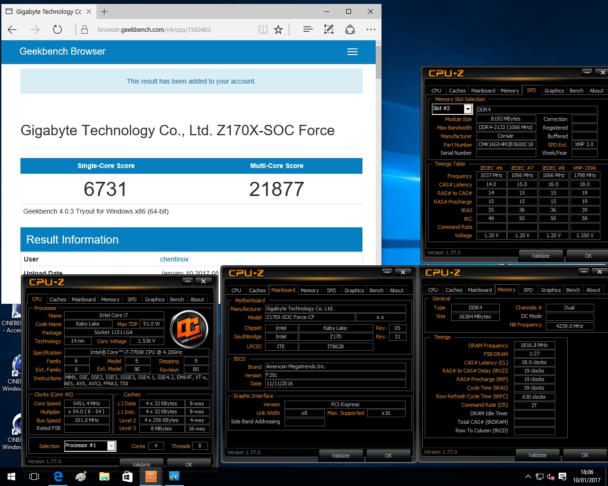Viewport: 608px width, 486px height.
Task: Click OK in the Mainboard window
Action: (388, 455)
